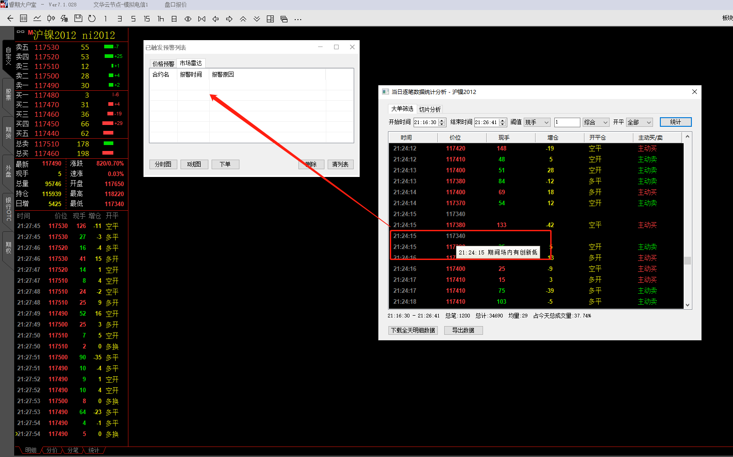
Task: Click the 导出数据 button
Action: tap(463, 330)
